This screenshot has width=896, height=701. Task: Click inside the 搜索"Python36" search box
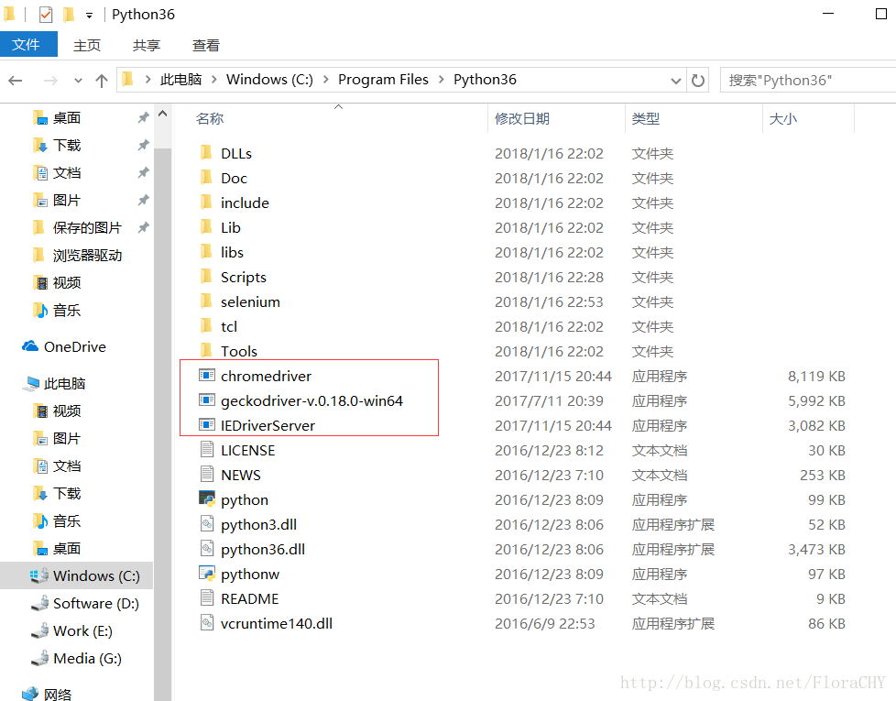click(x=808, y=80)
